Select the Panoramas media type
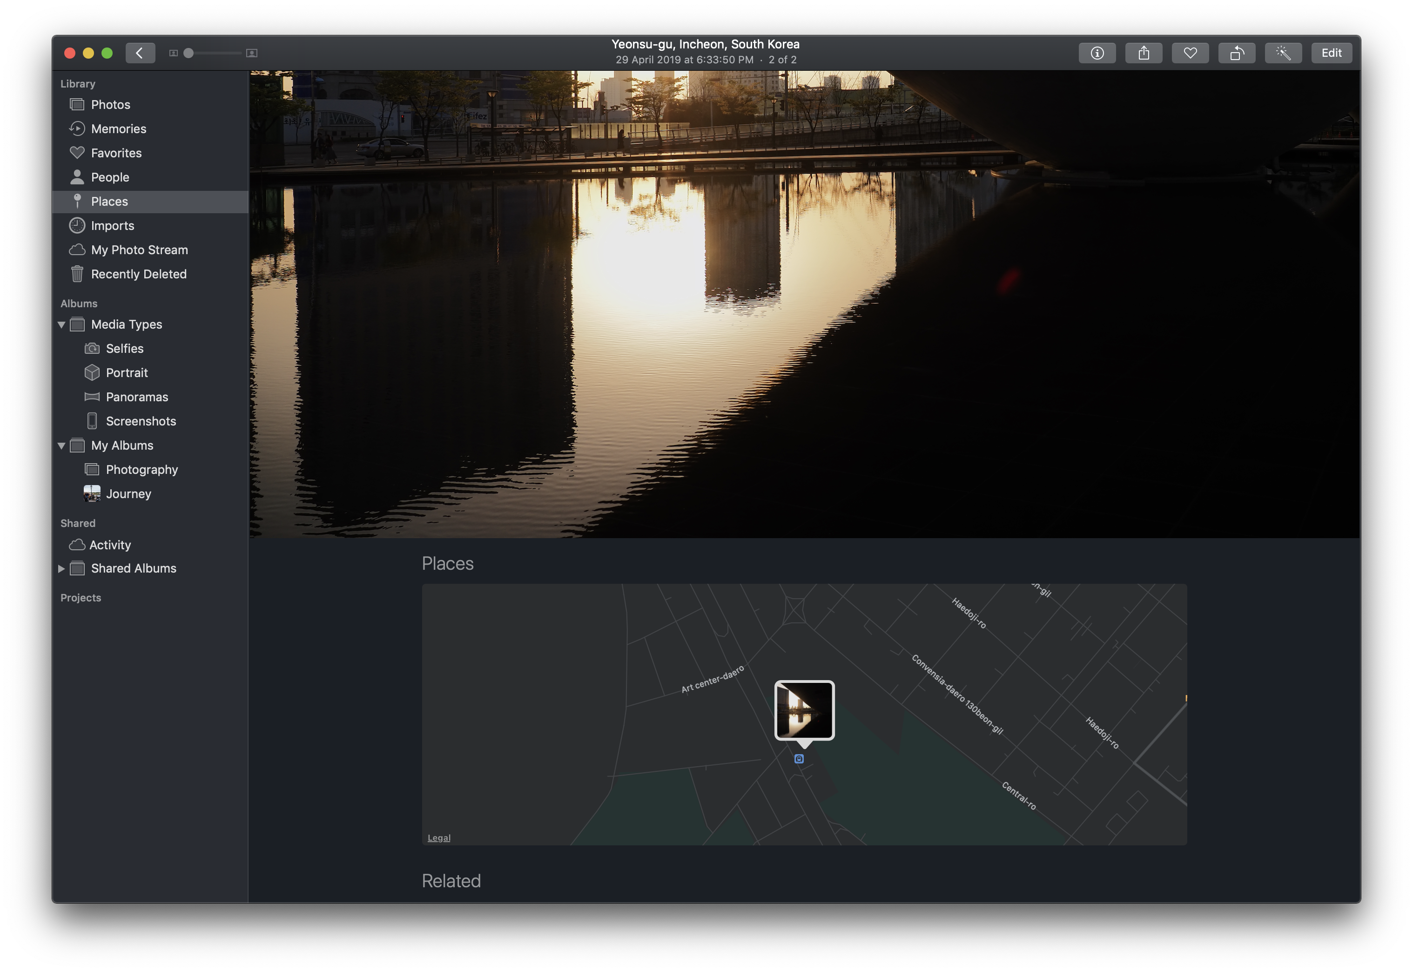Image resolution: width=1413 pixels, height=972 pixels. 136,397
